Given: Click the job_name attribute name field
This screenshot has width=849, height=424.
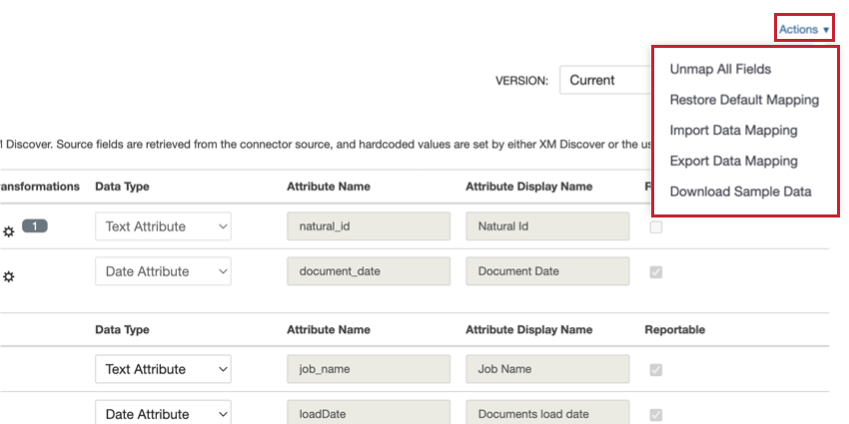Looking at the screenshot, I should click(369, 369).
